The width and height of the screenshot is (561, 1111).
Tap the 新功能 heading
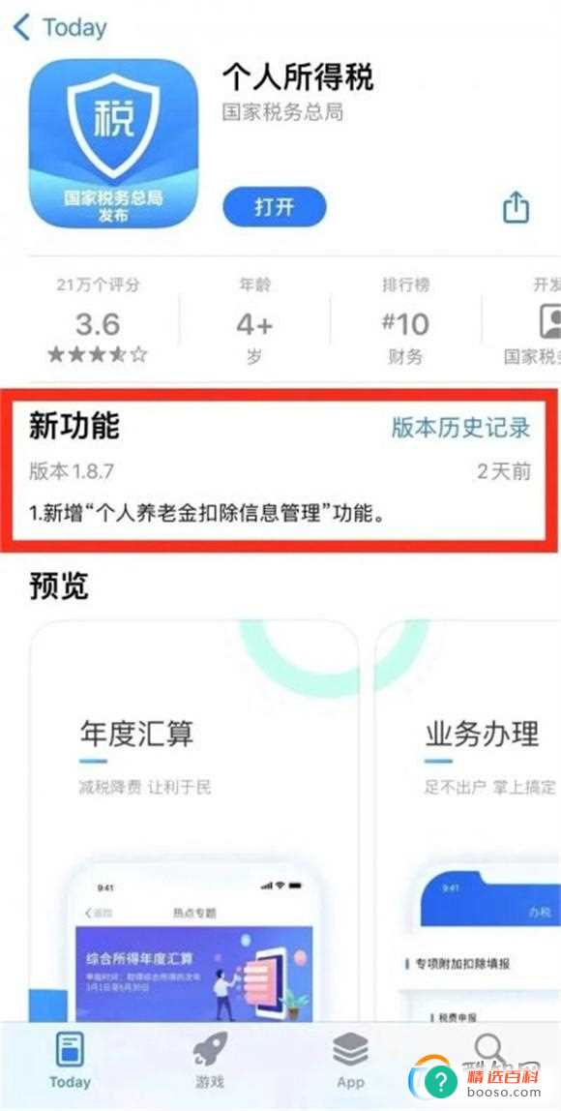pyautogui.click(x=74, y=426)
